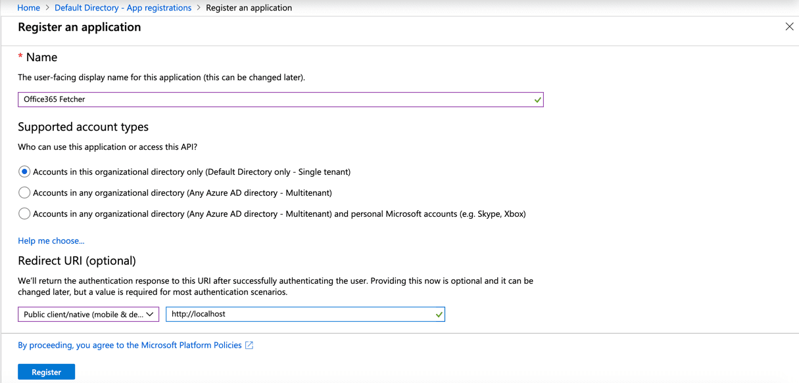Click the "Supported account types" section heading
The height and width of the screenshot is (383, 799).
pyautogui.click(x=83, y=126)
